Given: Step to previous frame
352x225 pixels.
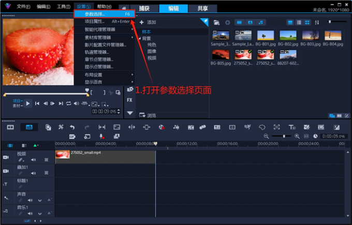Looking at the screenshot, I should coord(46,103).
